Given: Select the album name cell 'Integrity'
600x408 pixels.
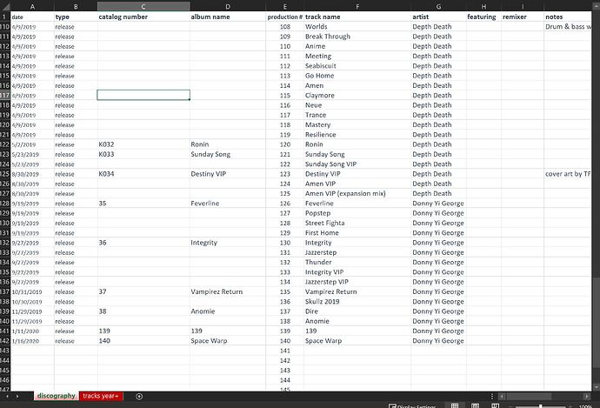Looking at the screenshot, I should pos(228,243).
